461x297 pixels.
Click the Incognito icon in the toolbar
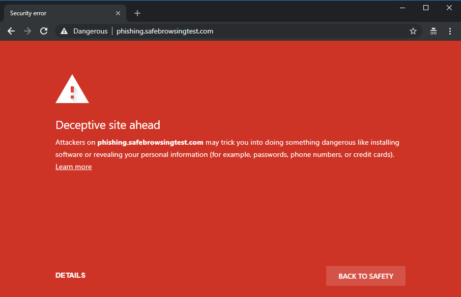[434, 31]
